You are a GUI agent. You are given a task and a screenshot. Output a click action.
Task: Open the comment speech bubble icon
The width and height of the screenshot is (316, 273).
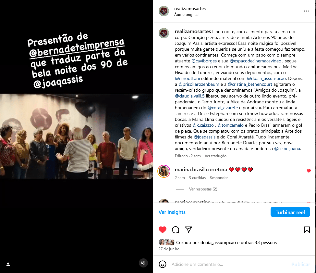pyautogui.click(x=176, y=230)
